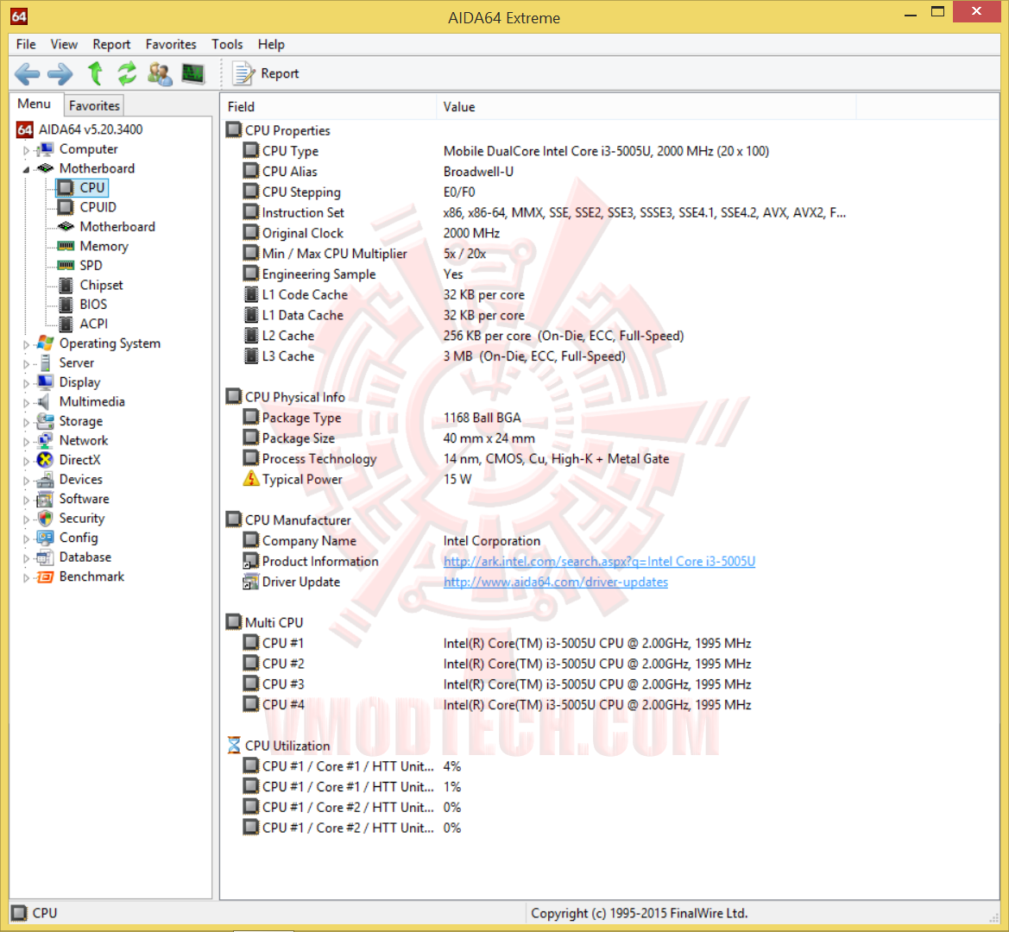The image size is (1009, 932).
Task: Click the Report toolbar button
Action: pos(266,74)
